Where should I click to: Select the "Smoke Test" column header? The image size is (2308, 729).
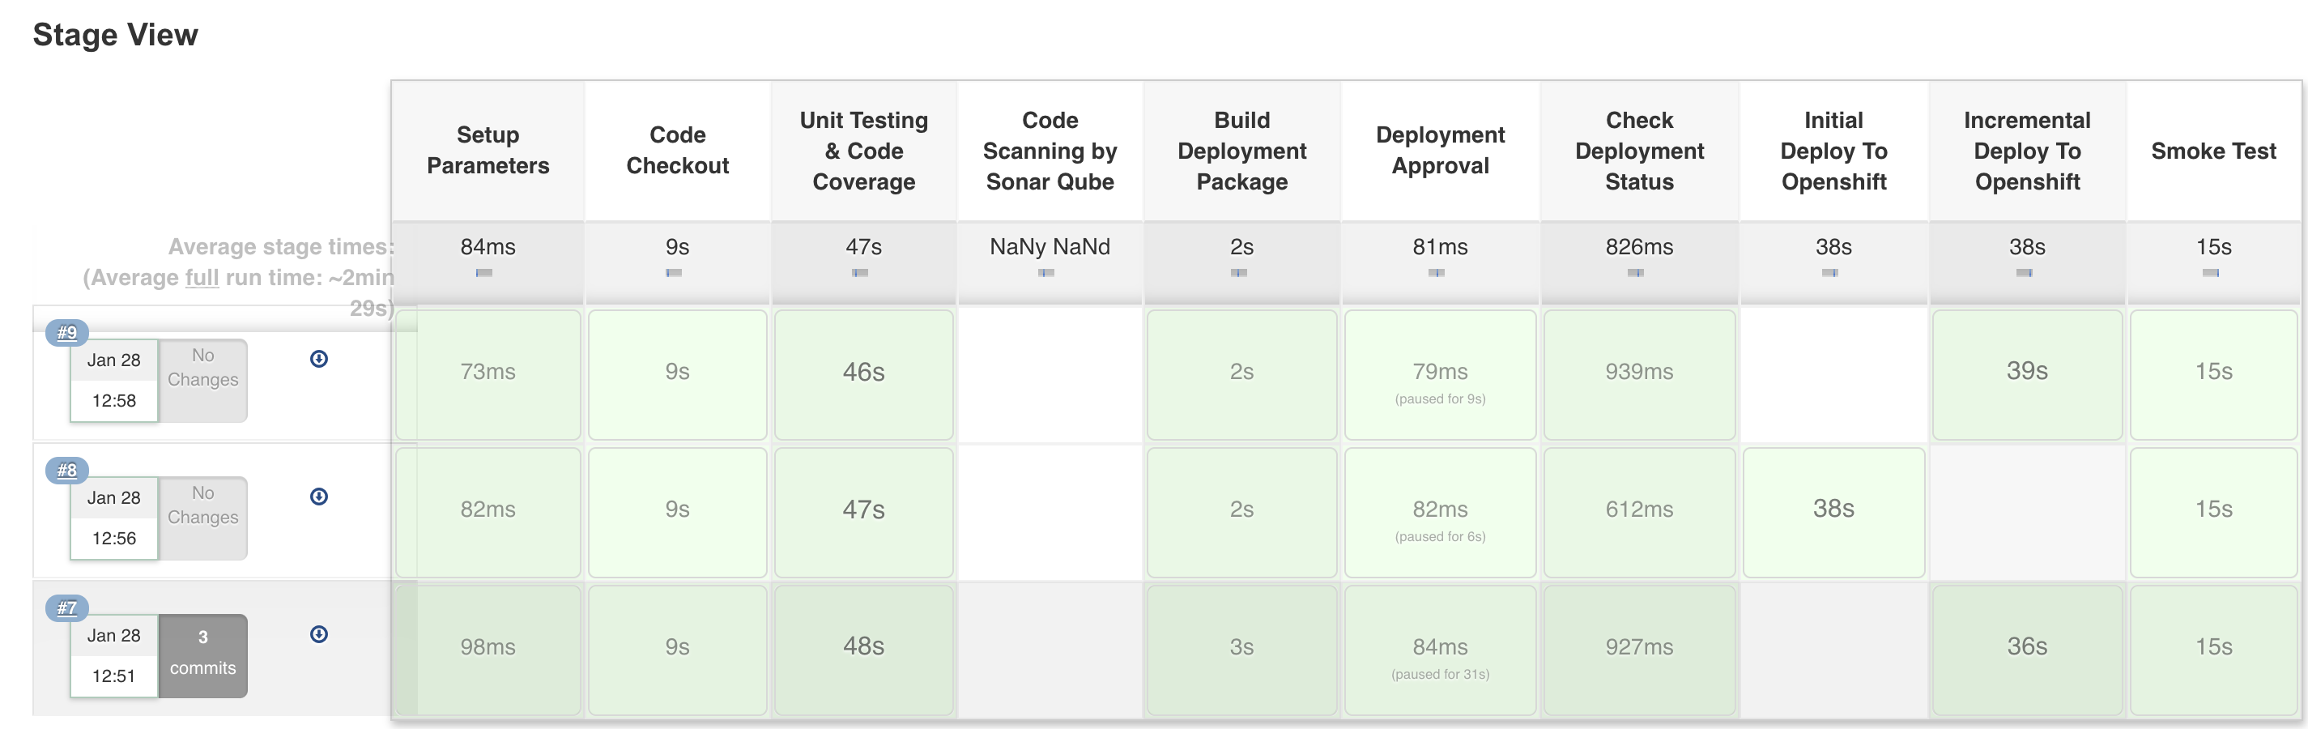point(2213,151)
